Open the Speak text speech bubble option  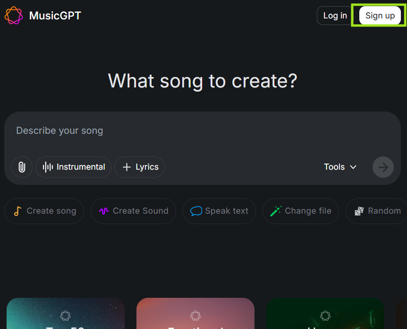(219, 211)
